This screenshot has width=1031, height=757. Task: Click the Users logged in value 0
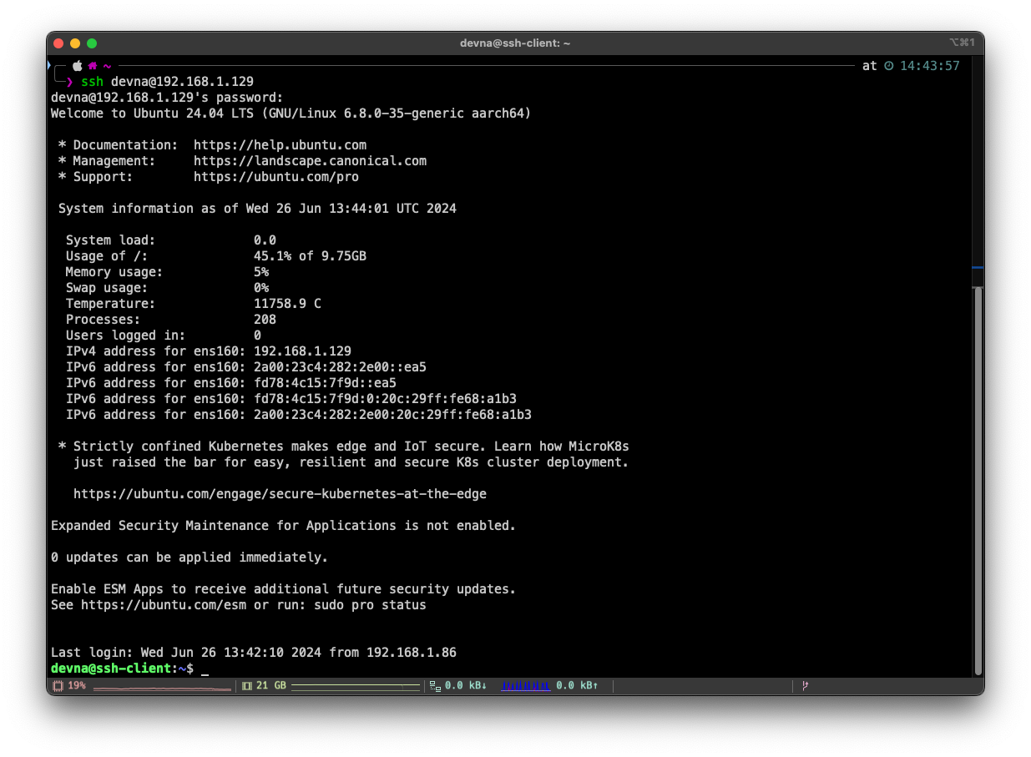click(x=257, y=336)
